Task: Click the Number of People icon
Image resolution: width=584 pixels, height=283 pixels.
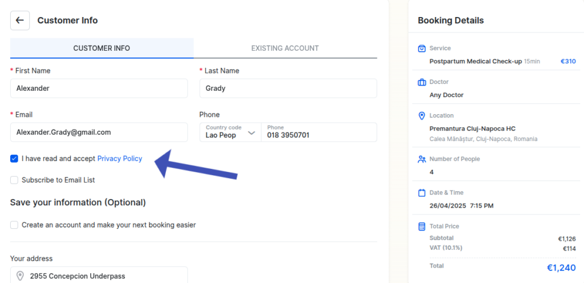Action: click(x=421, y=159)
